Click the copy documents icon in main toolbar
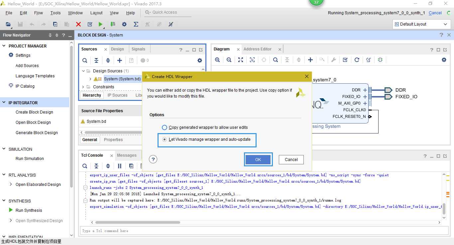 coord(55,24)
